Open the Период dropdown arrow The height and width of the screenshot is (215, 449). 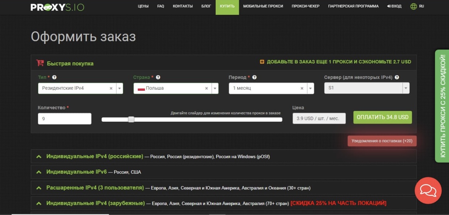pos(311,88)
